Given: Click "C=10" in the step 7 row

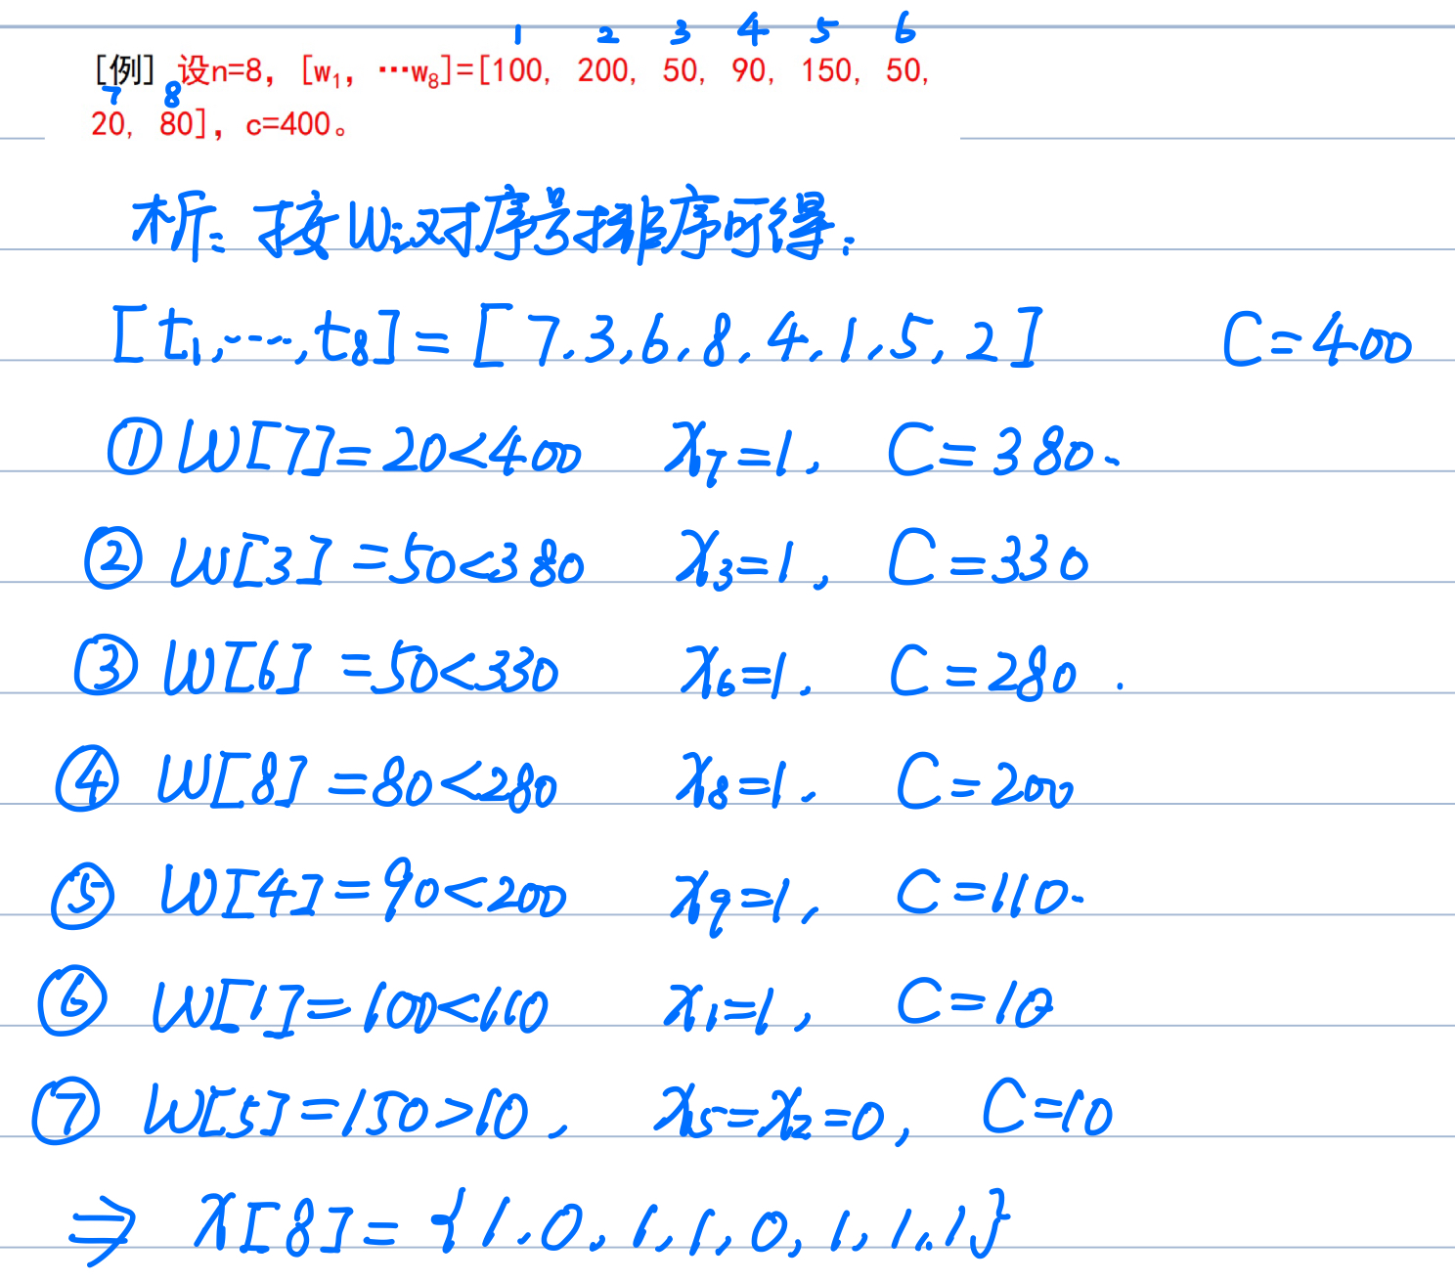Looking at the screenshot, I should (1047, 1108).
